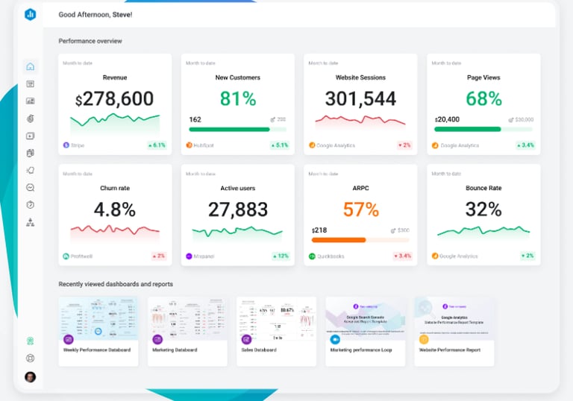
Task: Click the New Customers green progress bar
Action: click(237, 129)
